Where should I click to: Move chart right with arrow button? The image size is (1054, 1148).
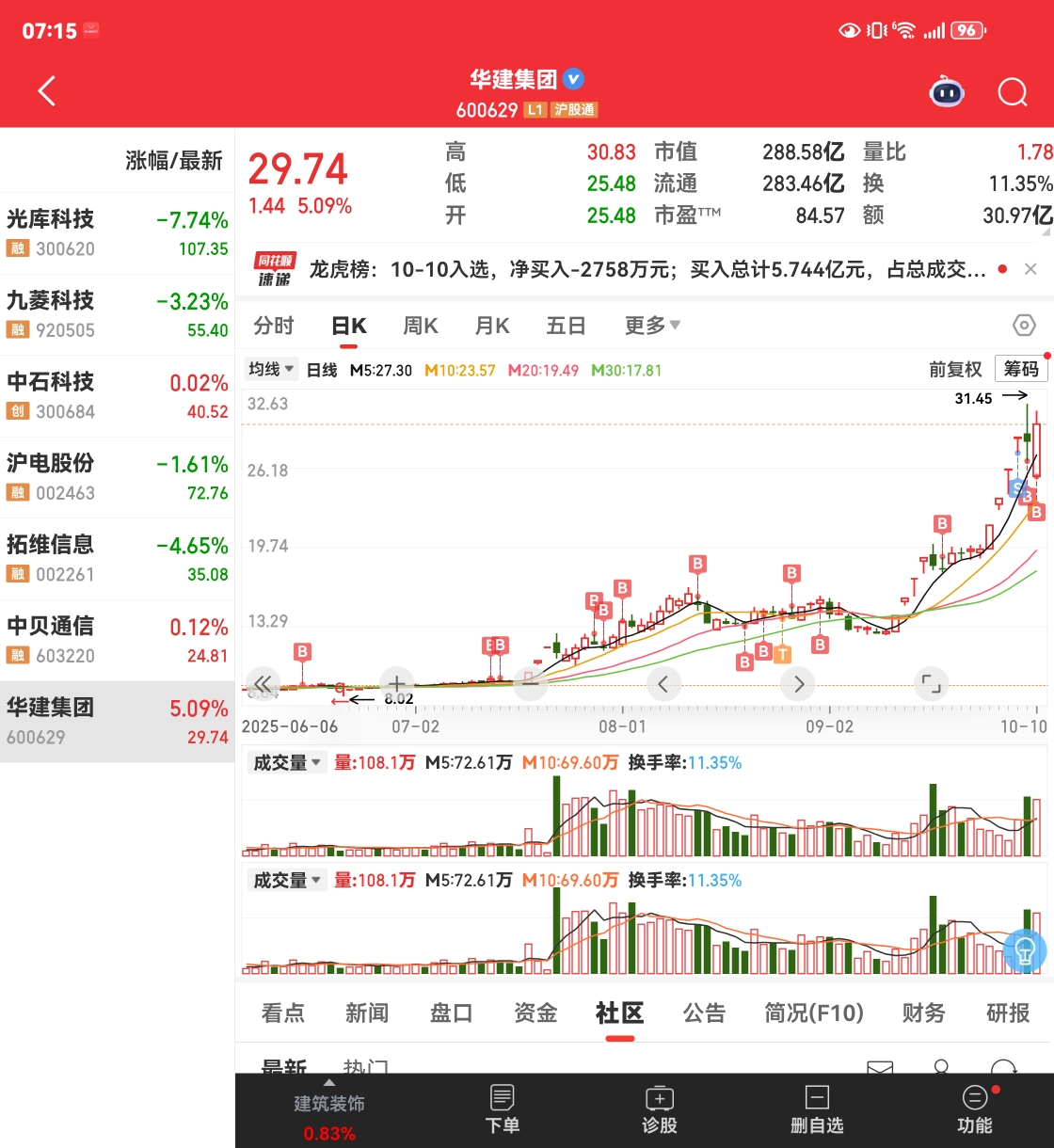click(799, 683)
